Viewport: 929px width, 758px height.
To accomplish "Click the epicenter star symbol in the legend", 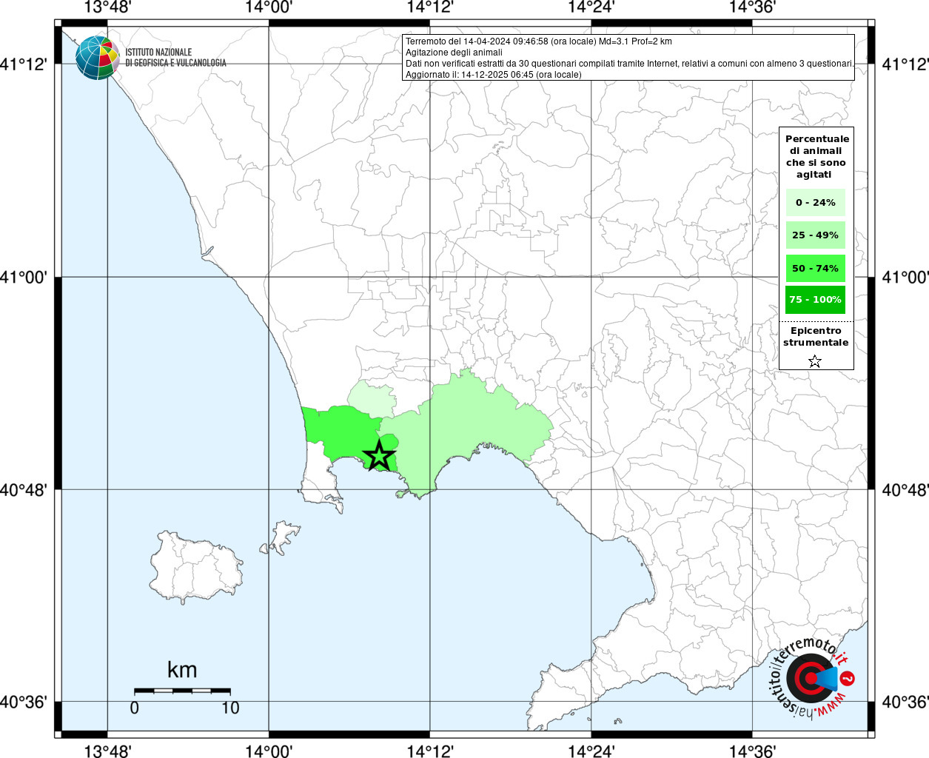I will (815, 361).
